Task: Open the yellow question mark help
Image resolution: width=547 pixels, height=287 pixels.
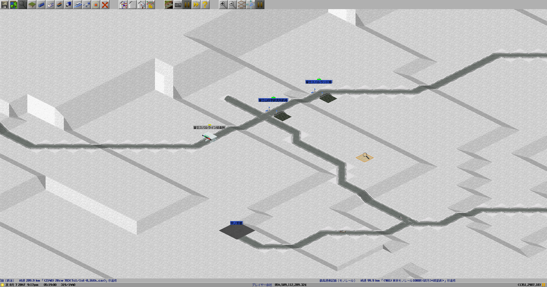Action: coord(205,5)
